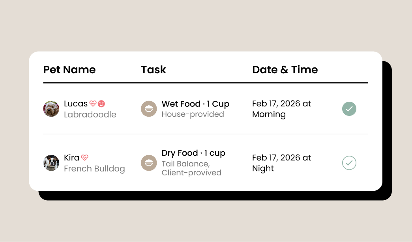
Task: Mark the Dry Food task as done
Action: [349, 163]
